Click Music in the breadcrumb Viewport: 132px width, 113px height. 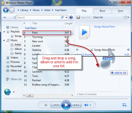coord(36,10)
